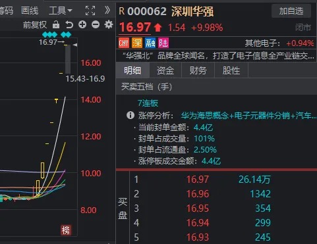Zoom out with the minus icon
Image resolution: width=317 pixels, height=244 pixels.
click(x=96, y=24)
